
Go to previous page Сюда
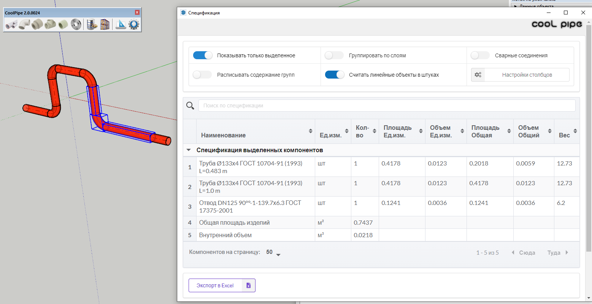pyautogui.click(x=523, y=252)
